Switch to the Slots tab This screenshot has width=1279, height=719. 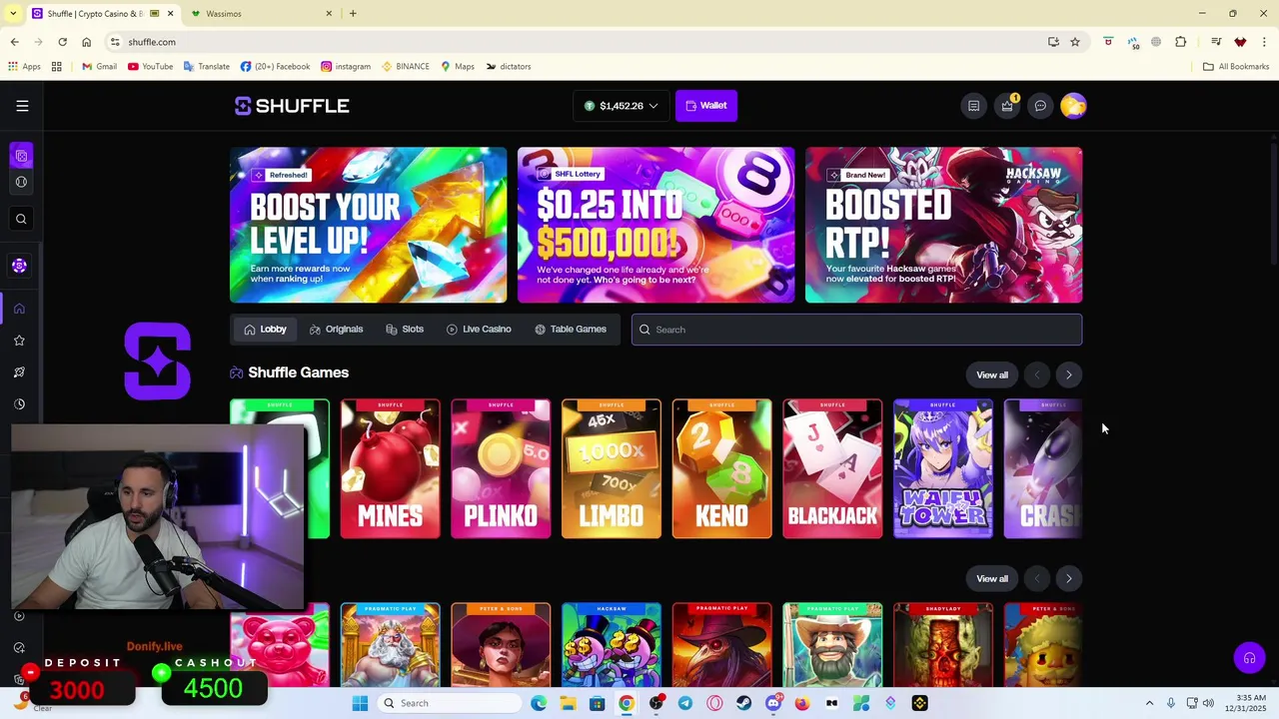coord(405,330)
